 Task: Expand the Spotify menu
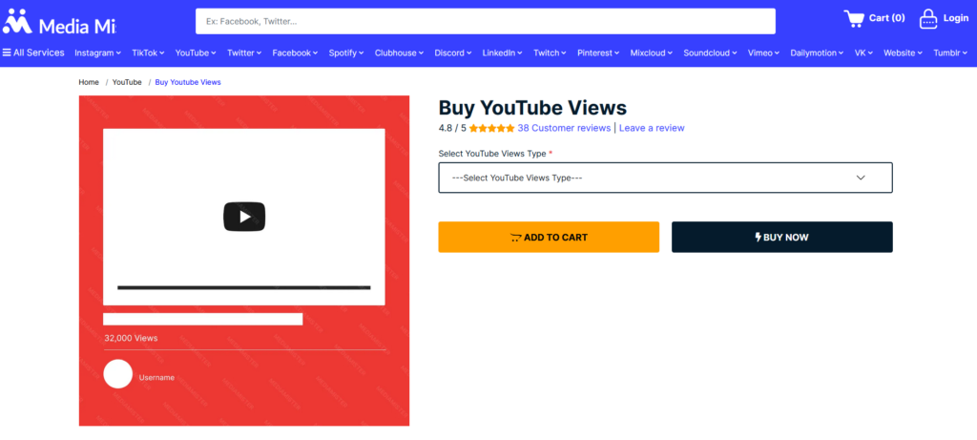click(346, 53)
